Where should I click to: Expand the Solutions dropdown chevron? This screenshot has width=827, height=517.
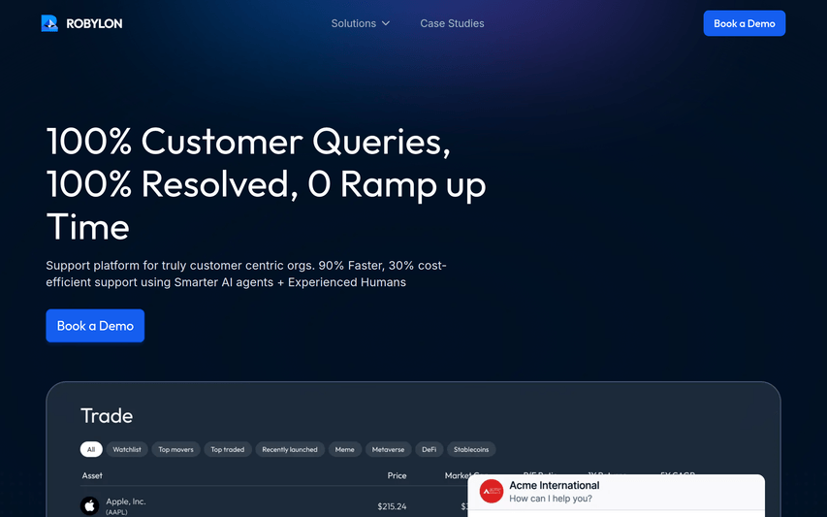click(x=386, y=23)
